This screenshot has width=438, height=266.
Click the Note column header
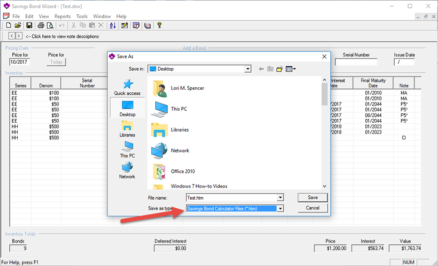404,83
